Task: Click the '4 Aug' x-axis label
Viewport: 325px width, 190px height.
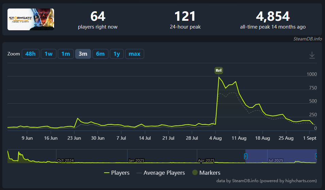Action: [215, 138]
